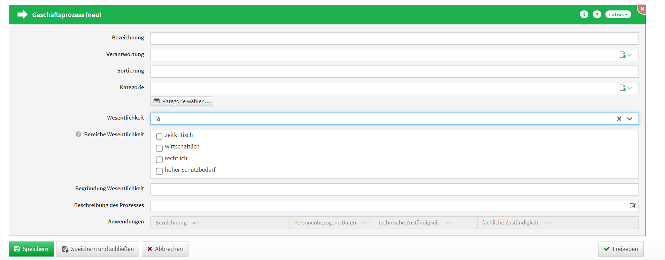Sort by the technische Zuständigkeit column arrows

(449, 223)
